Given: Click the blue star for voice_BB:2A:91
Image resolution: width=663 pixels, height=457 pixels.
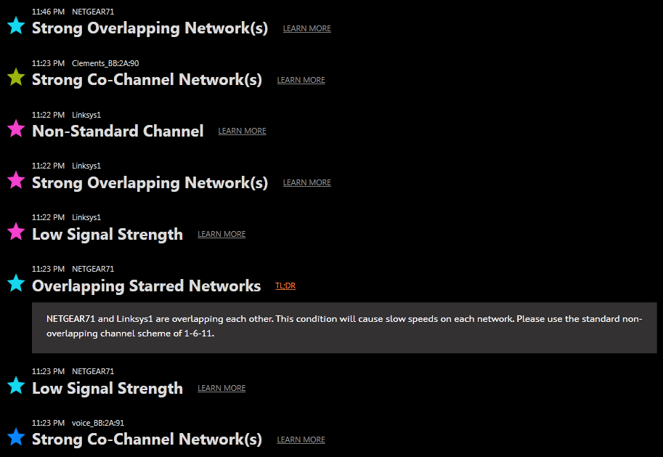Looking at the screenshot, I should click(16, 437).
